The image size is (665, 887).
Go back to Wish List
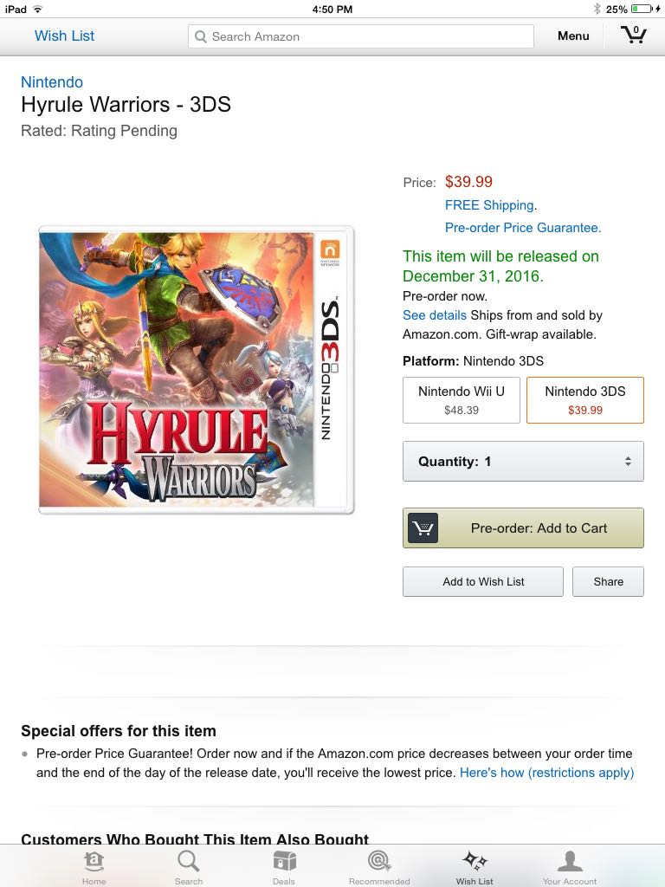pos(64,36)
